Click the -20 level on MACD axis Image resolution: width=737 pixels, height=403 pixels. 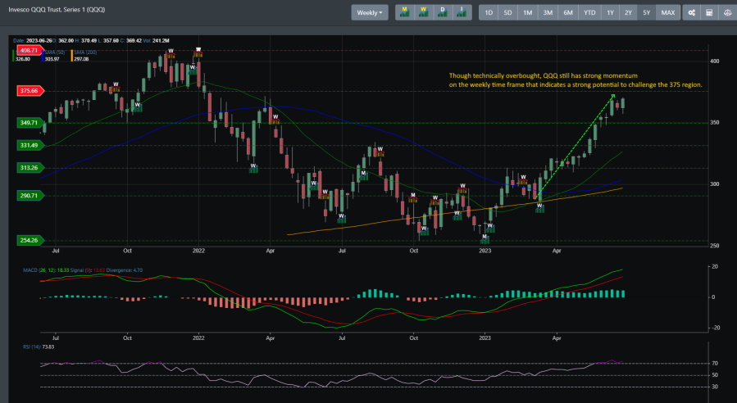[714, 328]
